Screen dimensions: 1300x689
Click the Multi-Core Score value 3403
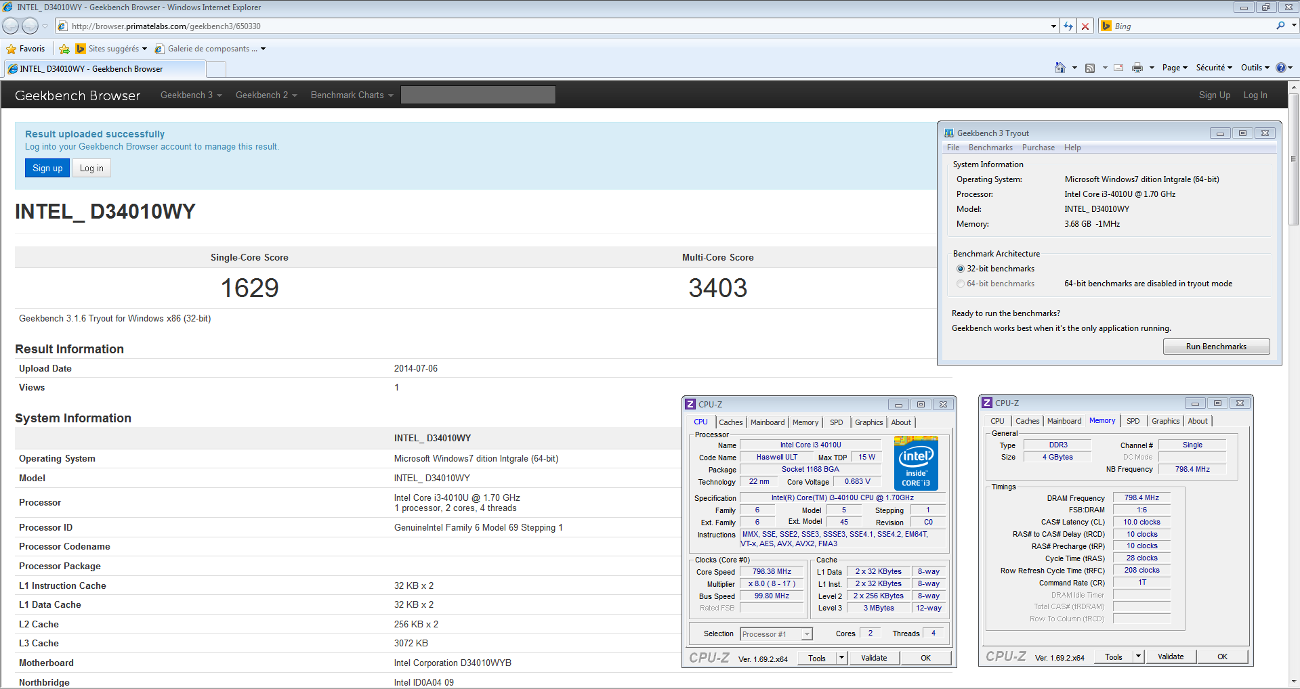pyautogui.click(x=718, y=288)
